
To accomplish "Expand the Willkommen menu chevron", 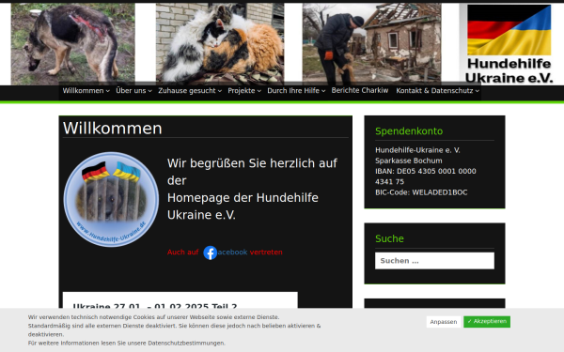I will click(x=107, y=91).
